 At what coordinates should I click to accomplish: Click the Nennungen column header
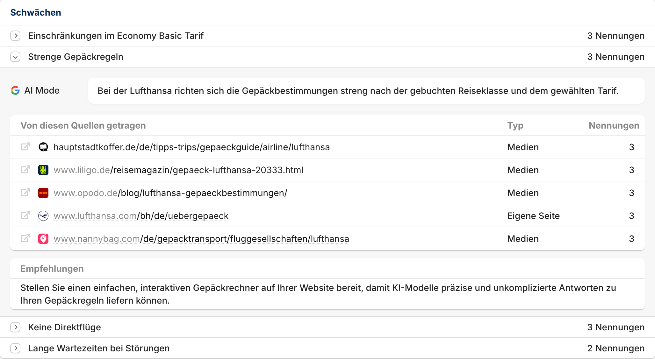(x=614, y=125)
